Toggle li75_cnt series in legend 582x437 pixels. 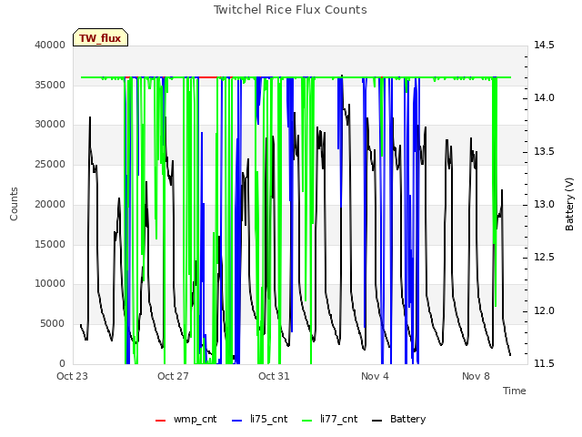pyautogui.click(x=259, y=419)
